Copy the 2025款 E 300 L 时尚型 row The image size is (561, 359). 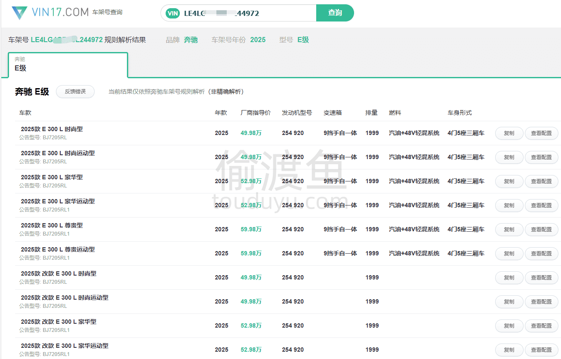pos(509,133)
